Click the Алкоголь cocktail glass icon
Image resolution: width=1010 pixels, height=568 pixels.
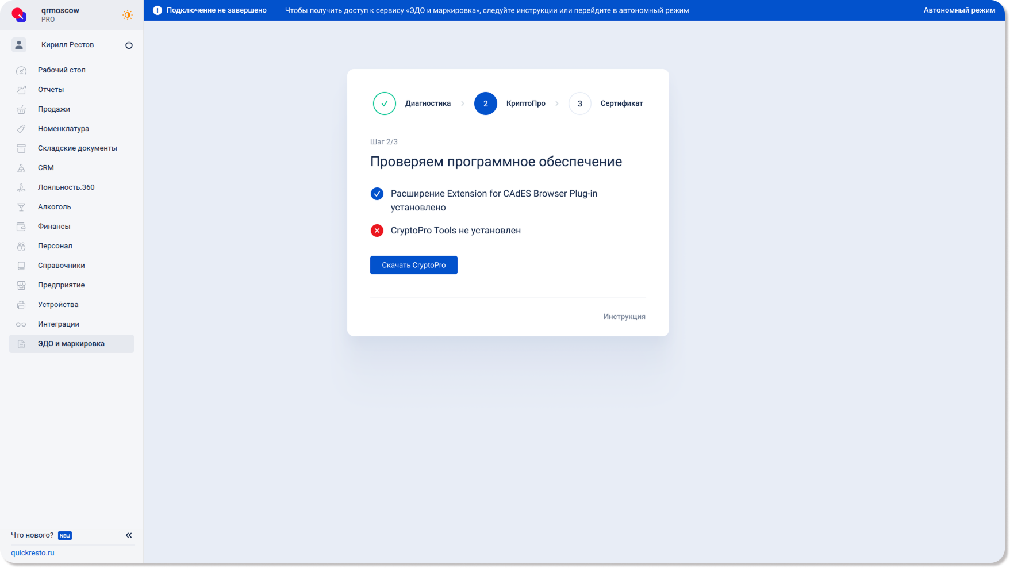tap(21, 208)
